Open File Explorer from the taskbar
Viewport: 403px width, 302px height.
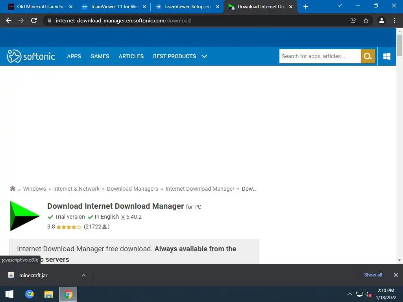click(48, 294)
